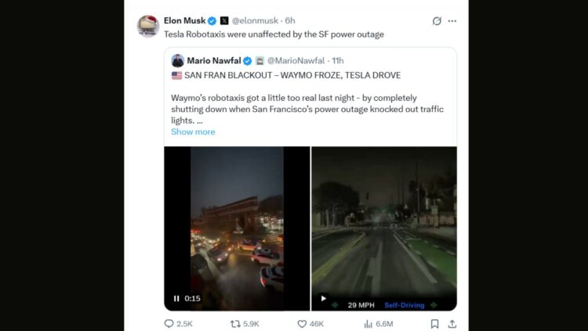Expand quoted tweet with Show more
This screenshot has height=331, width=588.
coord(193,131)
